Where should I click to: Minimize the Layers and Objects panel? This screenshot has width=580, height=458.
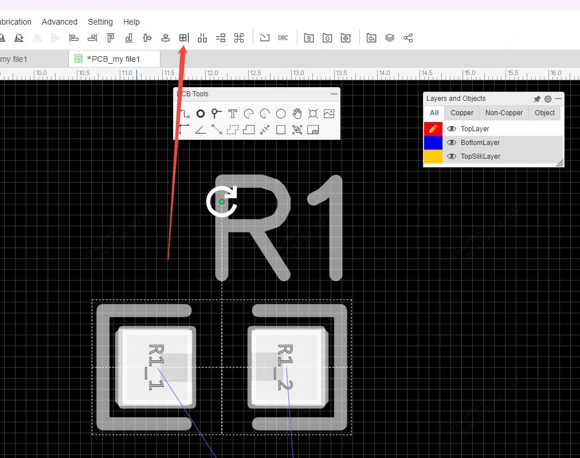pyautogui.click(x=558, y=99)
